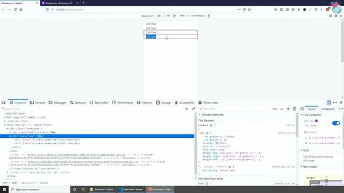Toggle the .cls classes panel
Screen dimensions: 344x193
tap(282, 109)
